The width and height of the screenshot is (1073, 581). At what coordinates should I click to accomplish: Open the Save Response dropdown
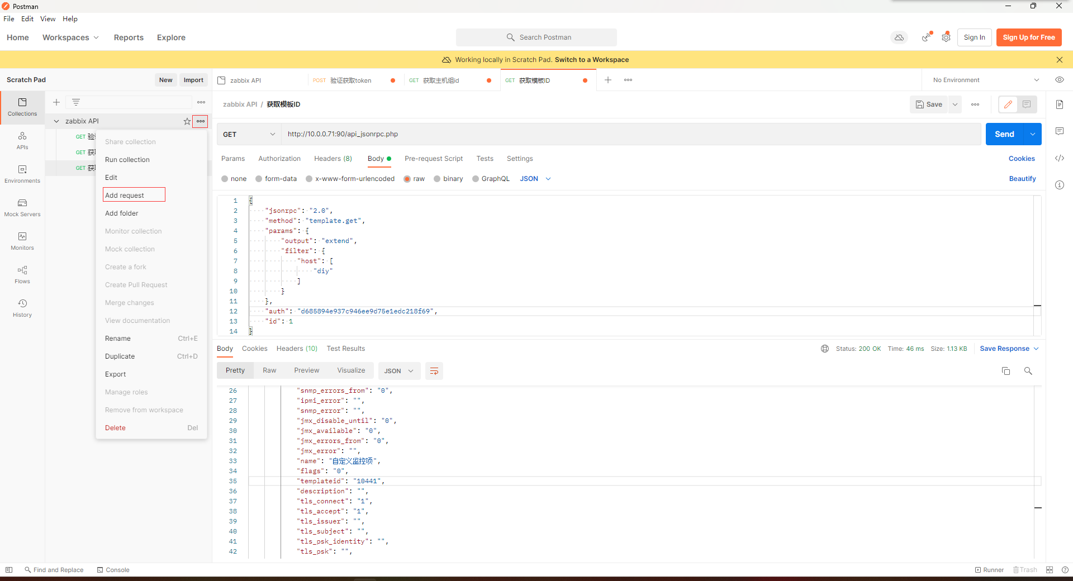(x=1009, y=349)
